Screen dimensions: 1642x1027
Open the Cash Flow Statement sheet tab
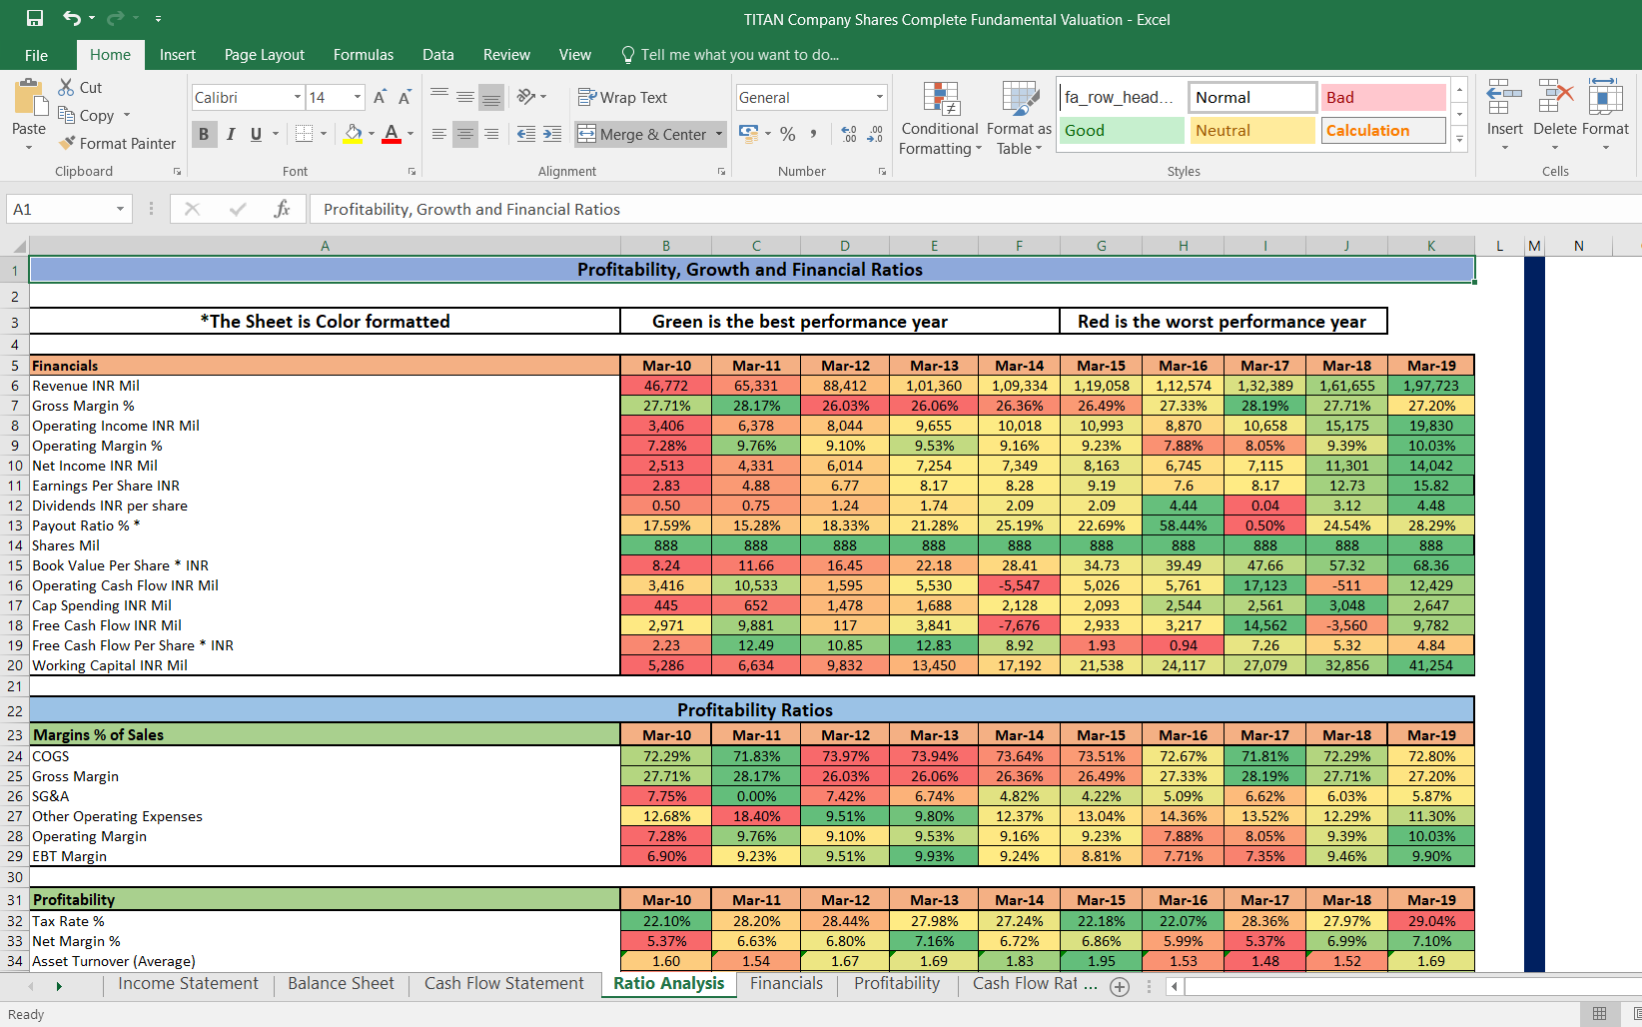pyautogui.click(x=503, y=983)
